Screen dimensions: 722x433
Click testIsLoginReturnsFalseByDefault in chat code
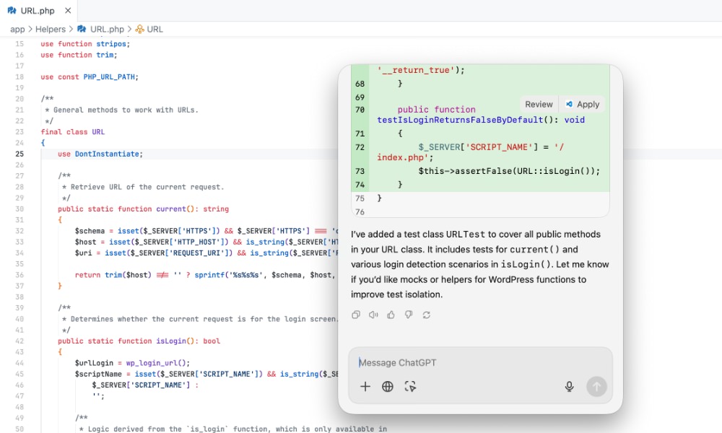460,120
